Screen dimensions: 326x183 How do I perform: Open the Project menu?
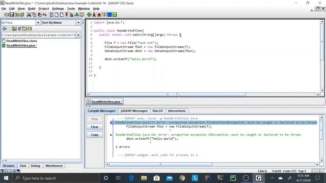(44, 9)
